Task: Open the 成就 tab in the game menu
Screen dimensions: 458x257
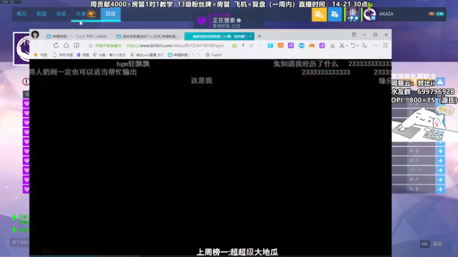Action: [61, 14]
